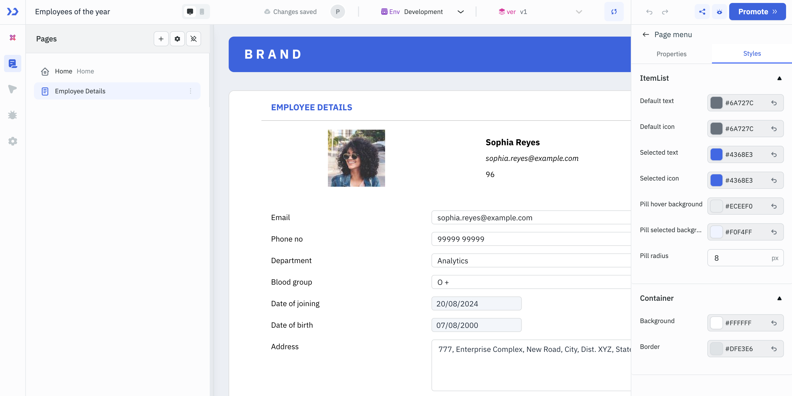Click the BRAND header text
The height and width of the screenshot is (396, 792).
(273, 54)
